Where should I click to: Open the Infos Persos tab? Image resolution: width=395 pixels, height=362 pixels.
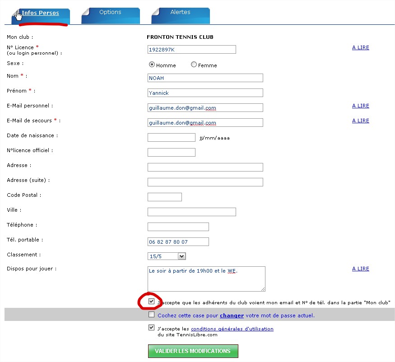click(41, 16)
